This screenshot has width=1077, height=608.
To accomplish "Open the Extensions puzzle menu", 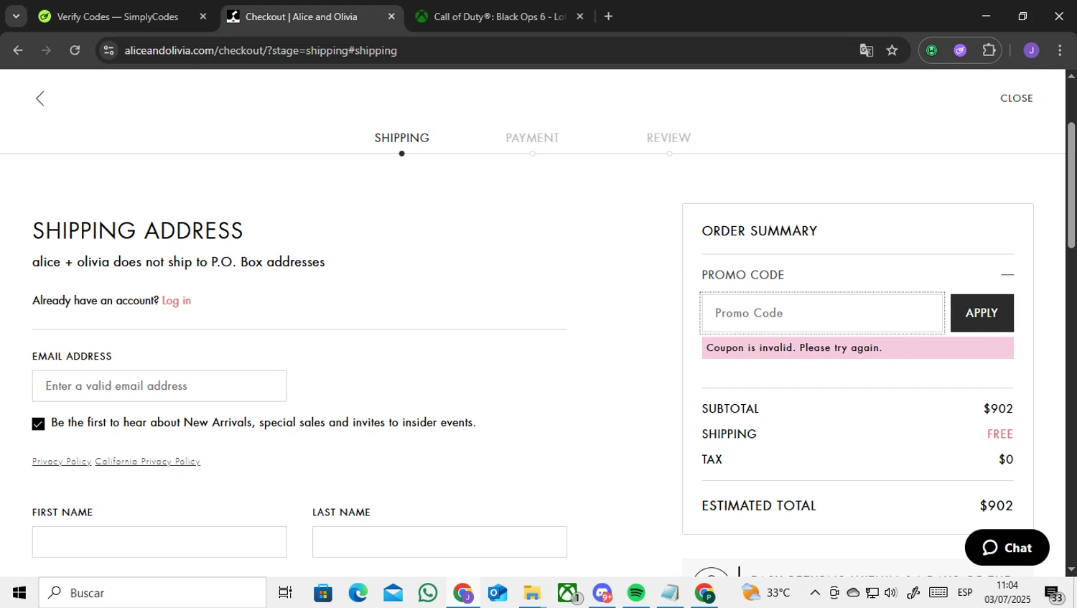I will [989, 50].
